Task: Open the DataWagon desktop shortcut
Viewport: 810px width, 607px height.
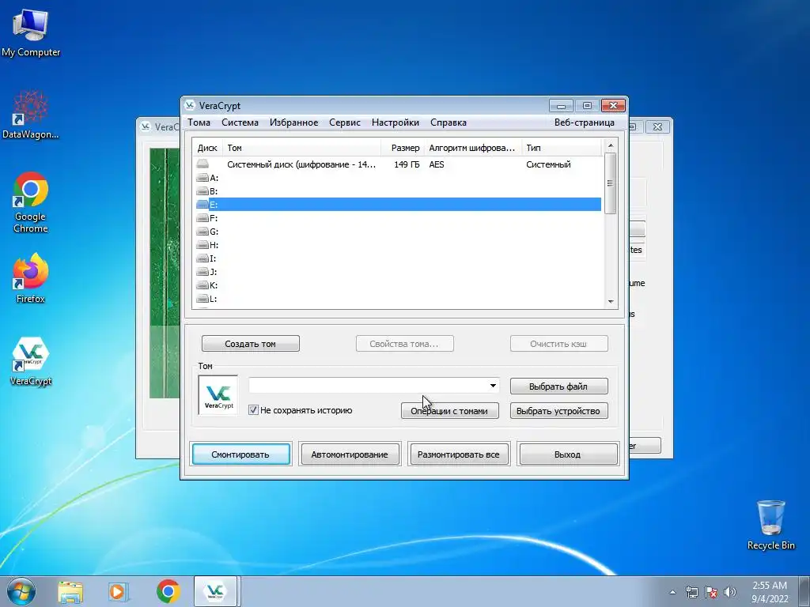Action: coord(31,114)
